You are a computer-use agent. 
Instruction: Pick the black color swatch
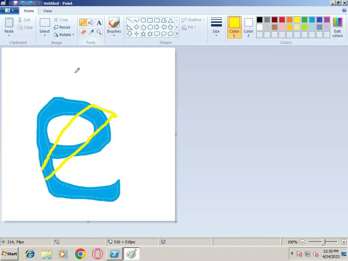(260, 20)
